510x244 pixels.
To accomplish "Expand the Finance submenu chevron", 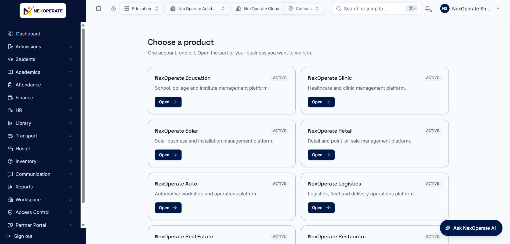I will (71, 98).
